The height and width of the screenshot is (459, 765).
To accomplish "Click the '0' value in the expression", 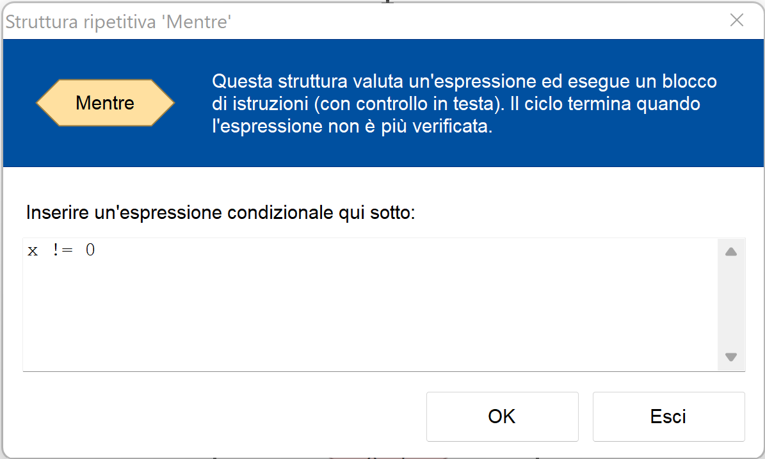I will tap(90, 250).
